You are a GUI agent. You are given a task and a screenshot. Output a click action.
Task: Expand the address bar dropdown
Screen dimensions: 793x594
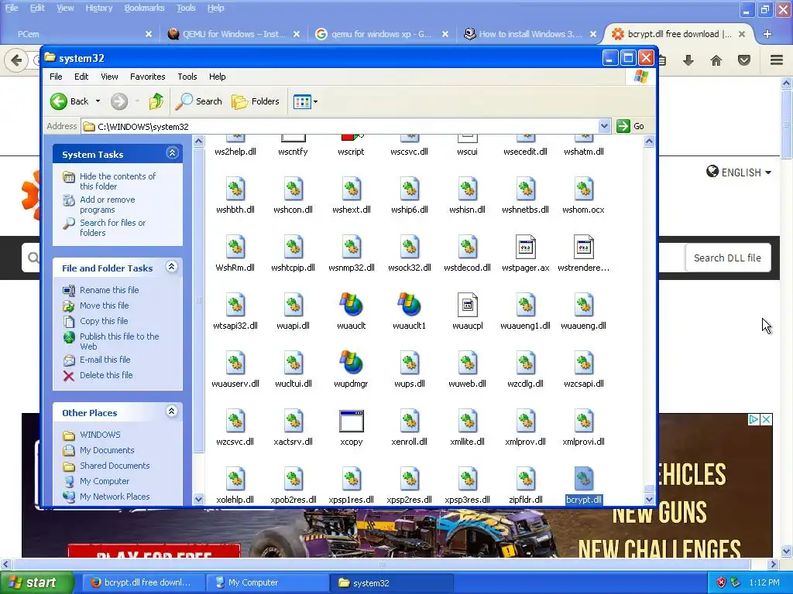[x=604, y=126]
